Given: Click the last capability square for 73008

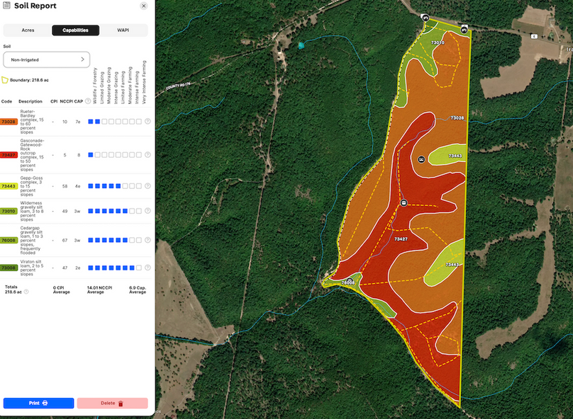Looking at the screenshot, I should [x=140, y=268].
